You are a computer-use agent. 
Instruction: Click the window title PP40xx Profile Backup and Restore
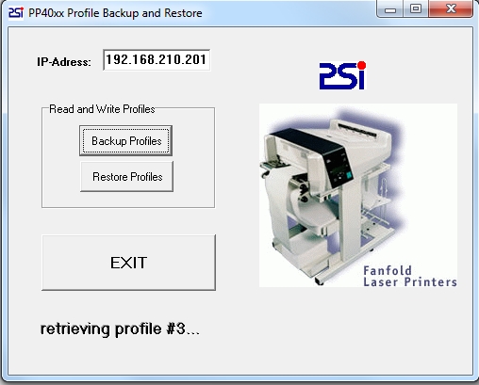point(115,13)
